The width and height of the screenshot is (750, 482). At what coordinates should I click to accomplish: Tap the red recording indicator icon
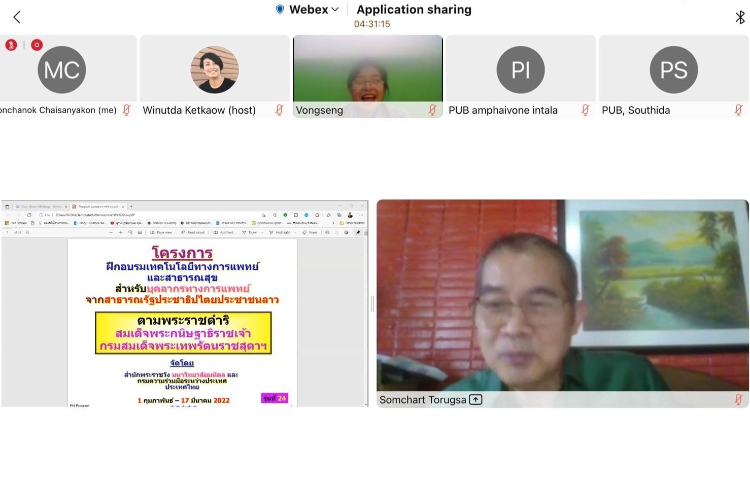(37, 45)
